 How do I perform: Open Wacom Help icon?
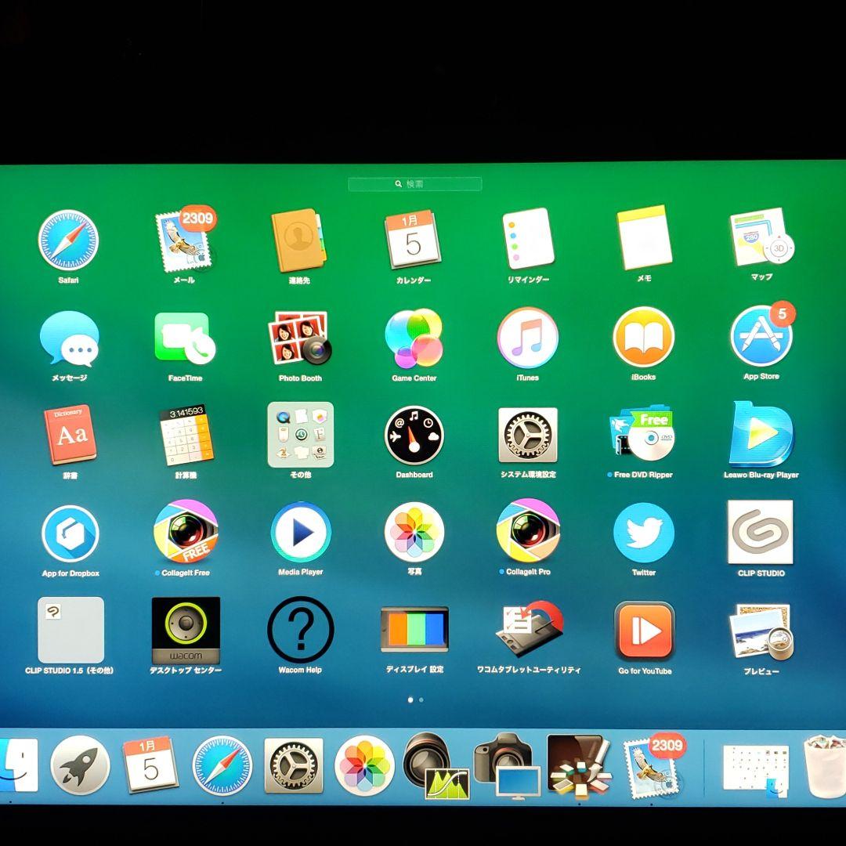pyautogui.click(x=300, y=630)
